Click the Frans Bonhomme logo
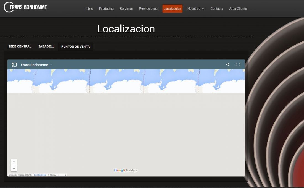This screenshot has height=188, width=304. [x=25, y=7]
